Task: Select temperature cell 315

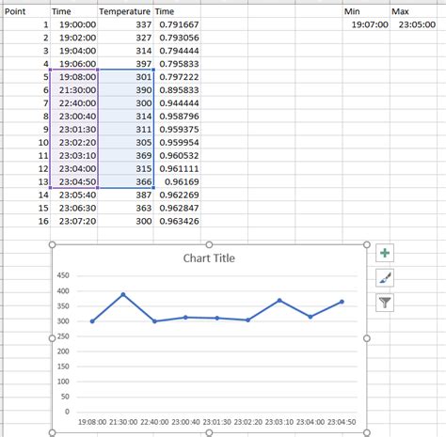Action: (125, 168)
